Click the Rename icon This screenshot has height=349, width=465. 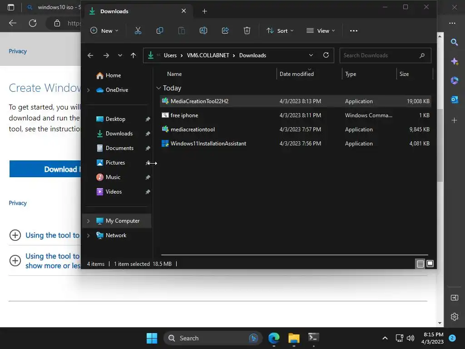[x=203, y=30]
